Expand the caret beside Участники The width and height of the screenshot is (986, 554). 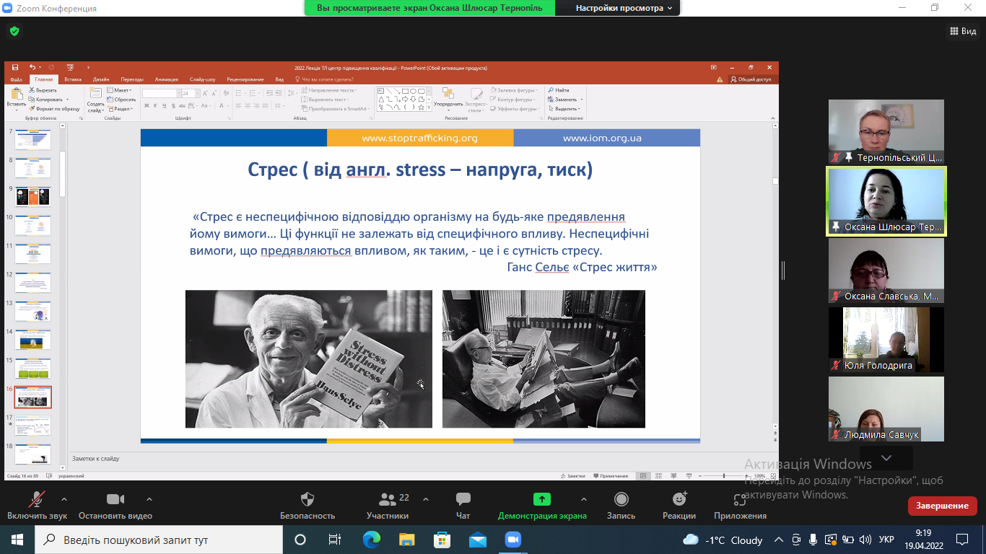425,499
